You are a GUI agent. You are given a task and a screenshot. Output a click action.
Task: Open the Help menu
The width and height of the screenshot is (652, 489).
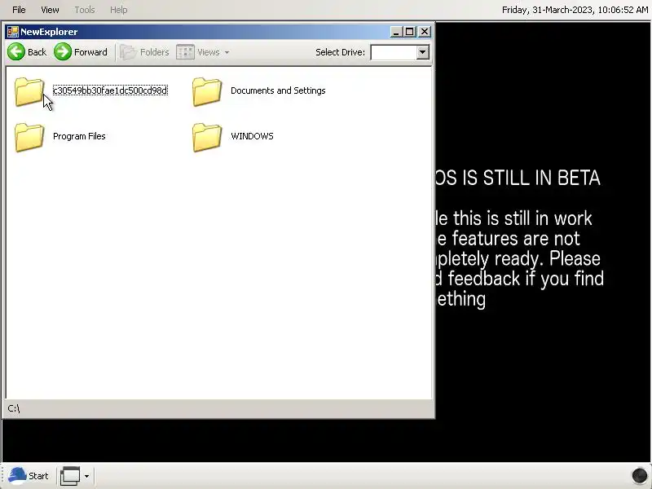[118, 10]
